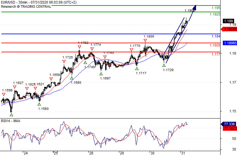
Task: Click the red 1.177 support label
Action: pyautogui.click(x=216, y=54)
